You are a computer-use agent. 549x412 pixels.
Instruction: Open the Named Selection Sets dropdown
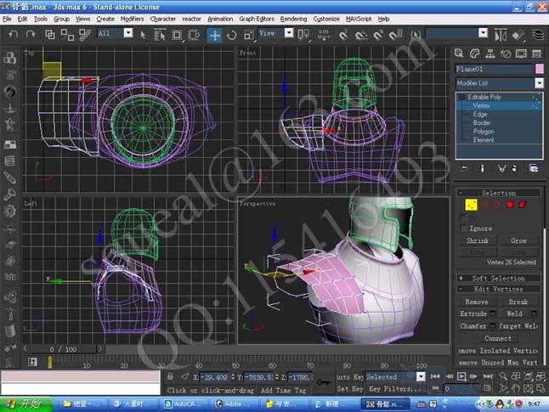484,33
